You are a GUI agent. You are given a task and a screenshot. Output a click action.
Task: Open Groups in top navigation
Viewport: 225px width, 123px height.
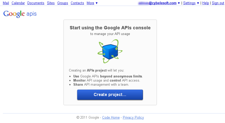[x=62, y=3]
